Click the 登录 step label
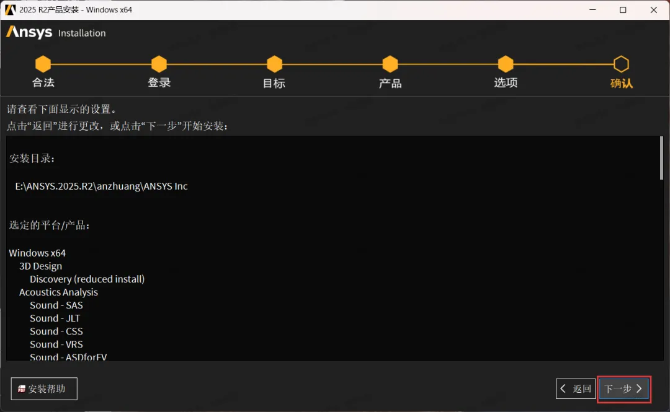 click(159, 82)
